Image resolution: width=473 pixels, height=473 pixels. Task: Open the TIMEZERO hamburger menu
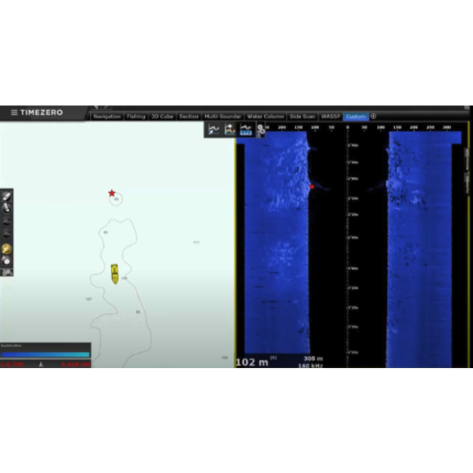click(14, 113)
